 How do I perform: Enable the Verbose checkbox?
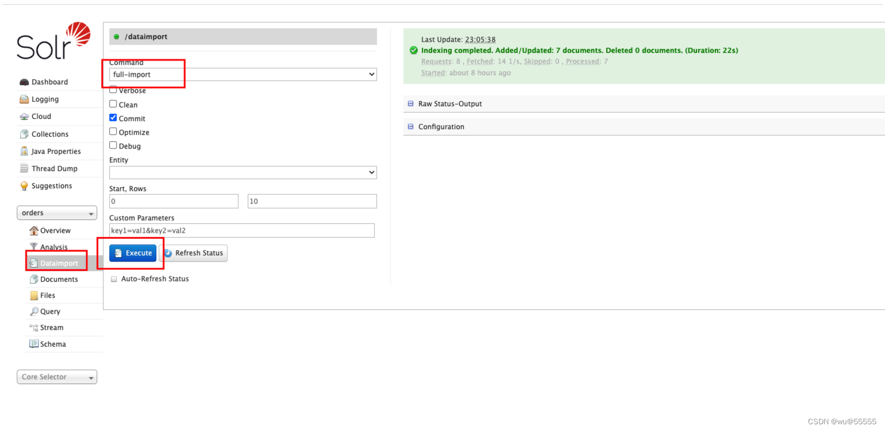point(113,90)
